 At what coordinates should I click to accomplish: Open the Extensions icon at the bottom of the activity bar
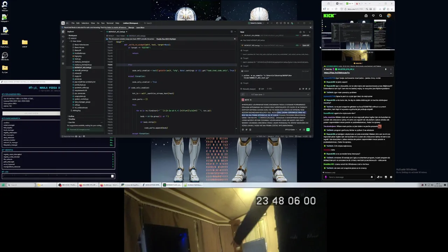click(63, 63)
